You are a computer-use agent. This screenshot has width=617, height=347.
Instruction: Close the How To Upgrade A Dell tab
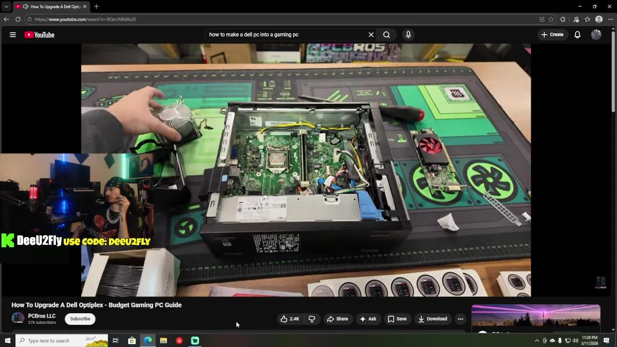pyautogui.click(x=85, y=7)
